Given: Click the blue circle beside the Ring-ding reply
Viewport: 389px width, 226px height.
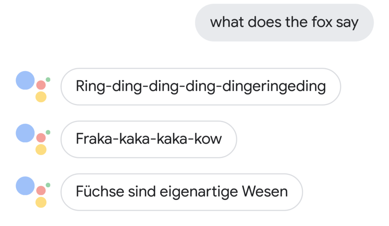Looking at the screenshot, I should tap(25, 80).
